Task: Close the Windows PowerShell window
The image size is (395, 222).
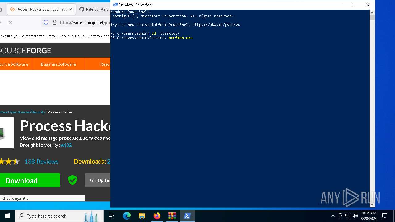Action: click(368, 5)
